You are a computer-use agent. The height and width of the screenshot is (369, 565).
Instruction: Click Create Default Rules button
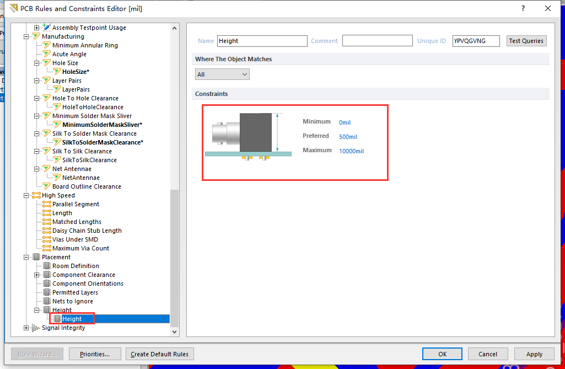(159, 354)
